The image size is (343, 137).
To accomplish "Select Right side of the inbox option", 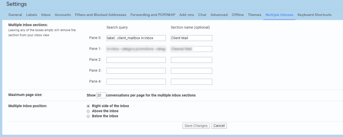I will click(88, 106).
